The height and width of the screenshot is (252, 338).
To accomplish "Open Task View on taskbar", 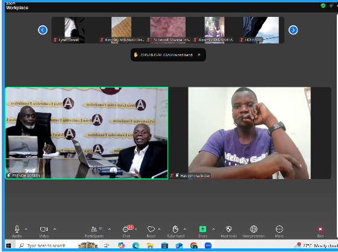I will [107, 245].
